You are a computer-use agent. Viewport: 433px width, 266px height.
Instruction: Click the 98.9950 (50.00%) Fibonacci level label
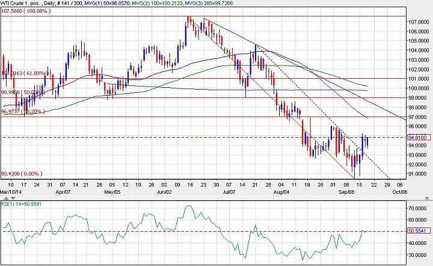pyautogui.click(x=20, y=92)
